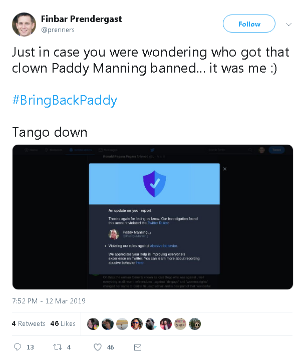The height and width of the screenshot is (362, 307).
Task: Click the @prenners handle
Action: click(x=58, y=30)
